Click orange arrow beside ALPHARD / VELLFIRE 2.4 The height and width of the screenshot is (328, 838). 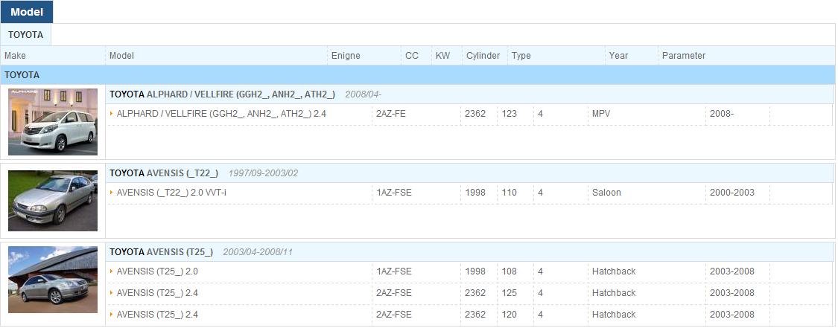112,114
